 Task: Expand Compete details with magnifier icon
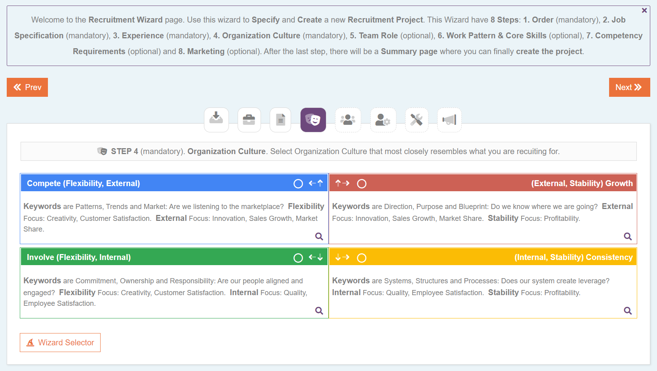point(319,236)
